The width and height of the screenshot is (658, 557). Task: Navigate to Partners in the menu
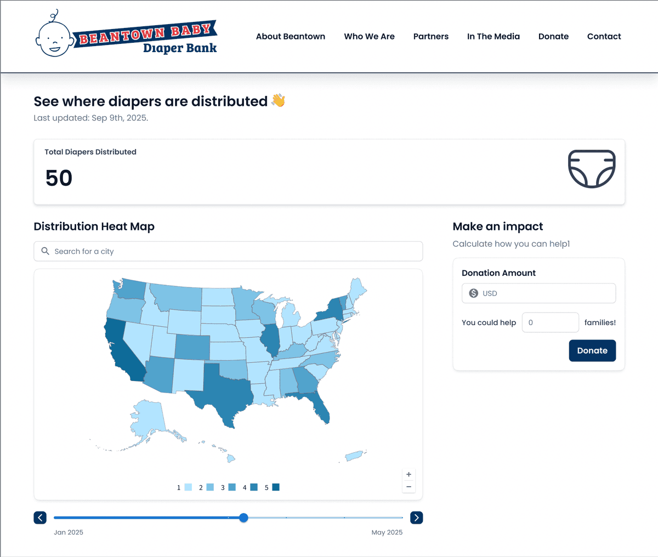tap(430, 36)
